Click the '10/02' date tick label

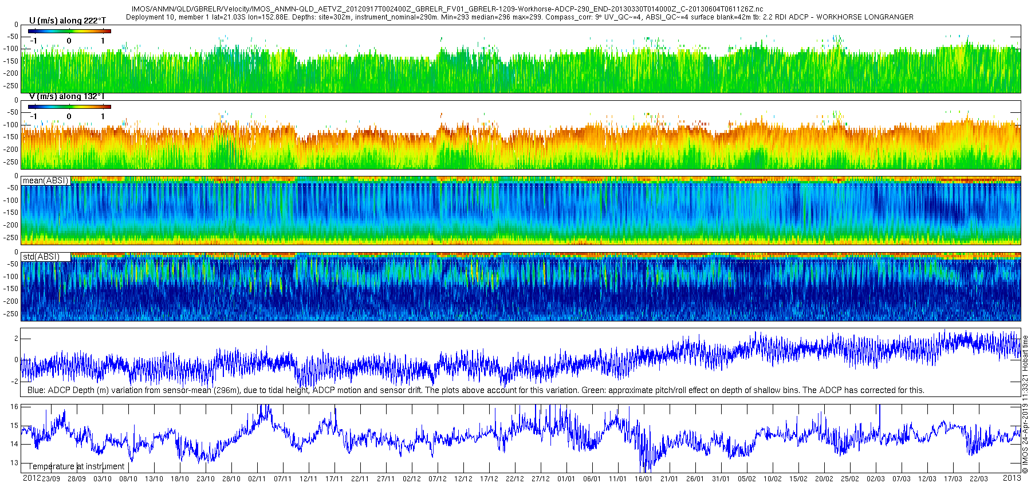773,479
